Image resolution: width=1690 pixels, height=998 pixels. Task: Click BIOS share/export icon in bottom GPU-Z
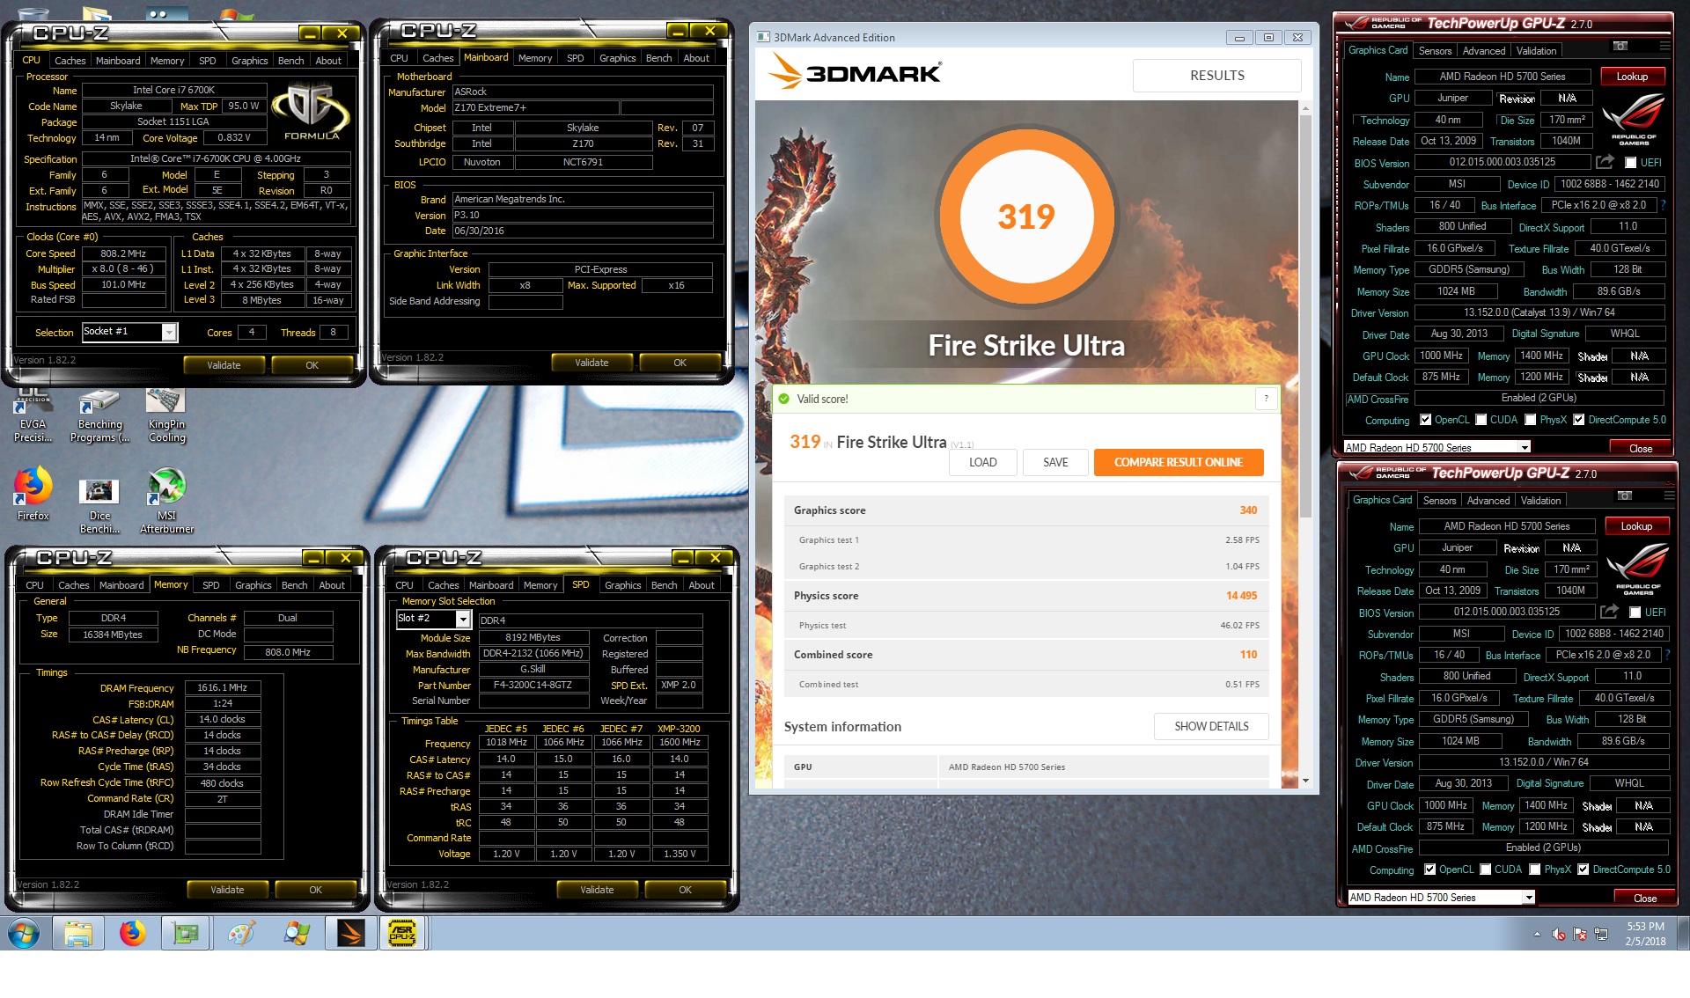(1609, 612)
